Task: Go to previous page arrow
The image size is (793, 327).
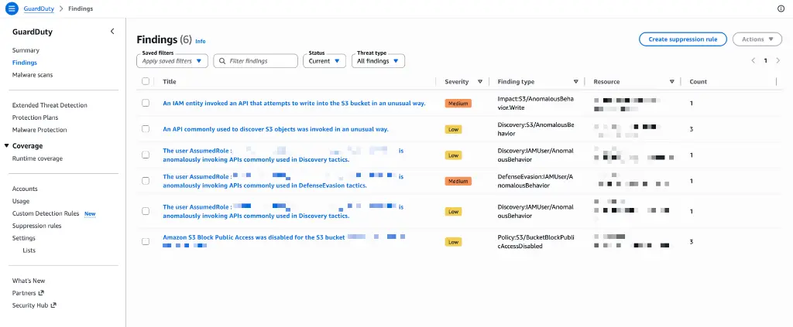Action: 753,60
